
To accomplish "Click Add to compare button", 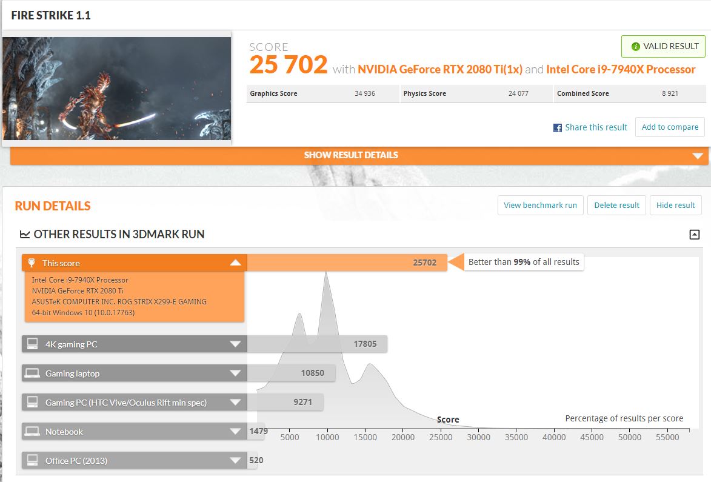I will click(x=670, y=127).
